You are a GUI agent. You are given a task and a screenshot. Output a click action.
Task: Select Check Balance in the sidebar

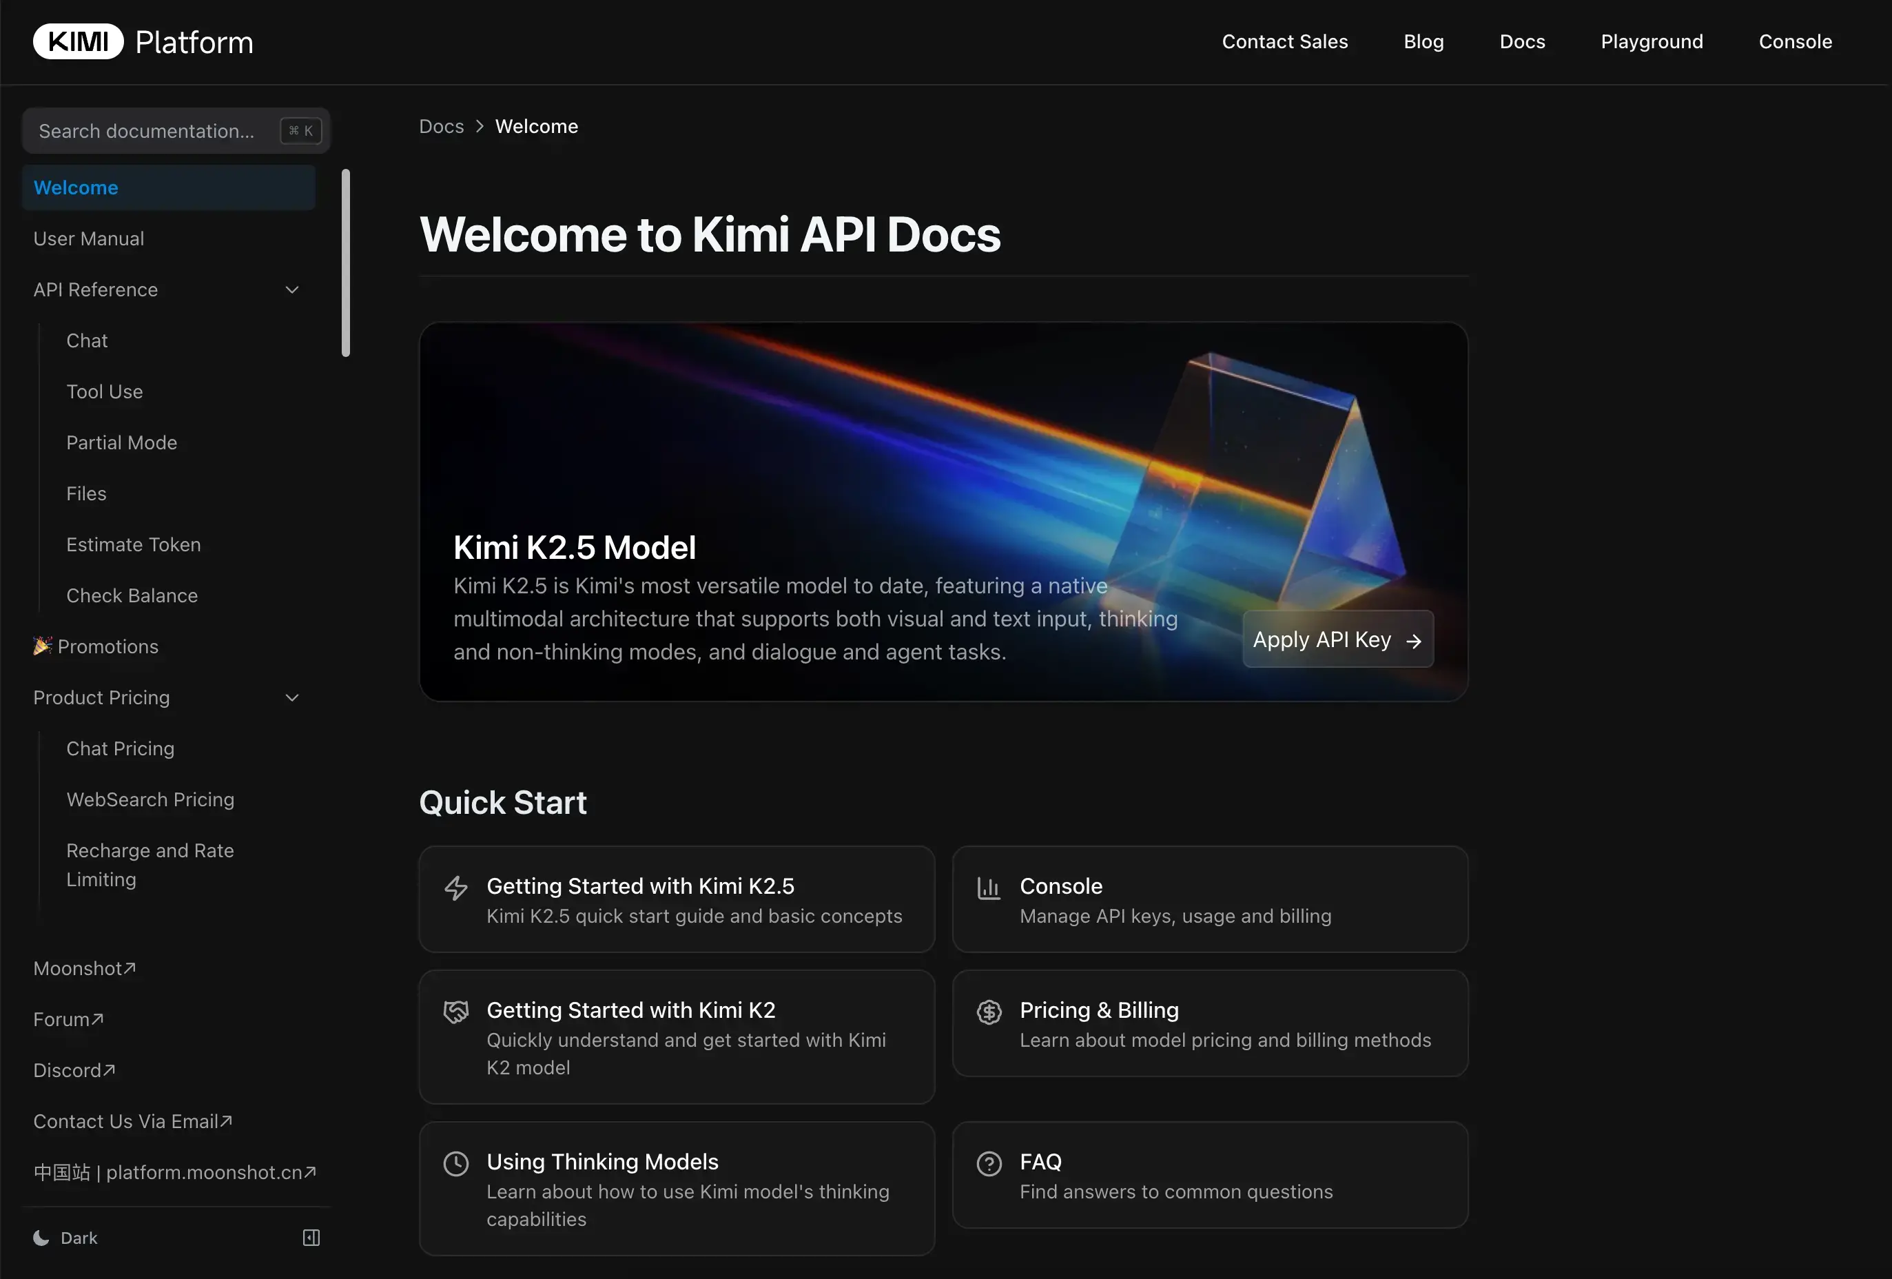point(132,595)
